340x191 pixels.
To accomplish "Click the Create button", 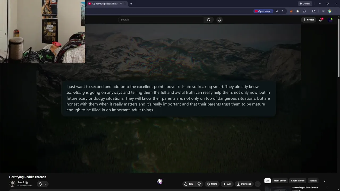I will (308, 20).
